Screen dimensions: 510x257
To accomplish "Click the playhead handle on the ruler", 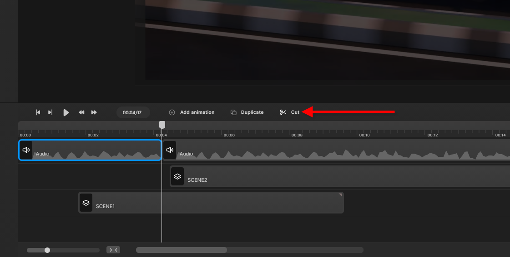I will tap(162, 125).
